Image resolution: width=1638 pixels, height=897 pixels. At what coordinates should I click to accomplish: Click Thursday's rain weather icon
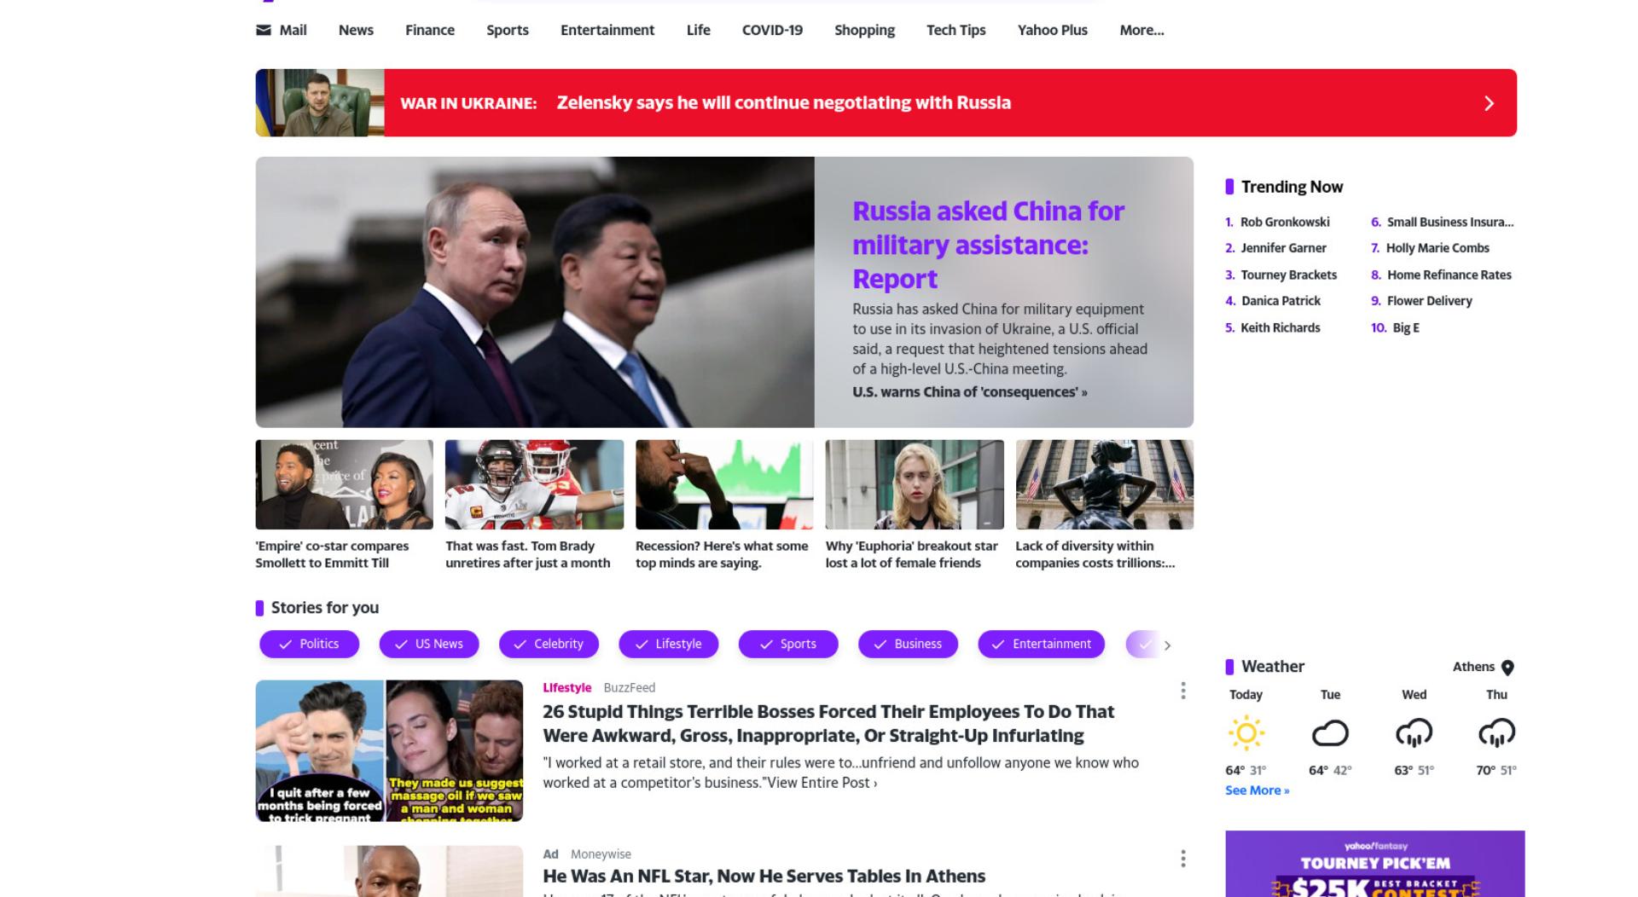click(x=1496, y=732)
